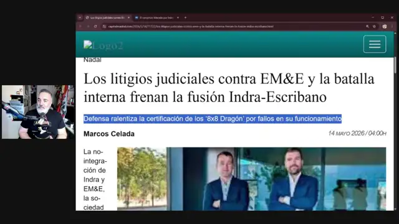Open the hamburger menu on the site
Viewport: 399px width, 224px height.
pos(375,44)
